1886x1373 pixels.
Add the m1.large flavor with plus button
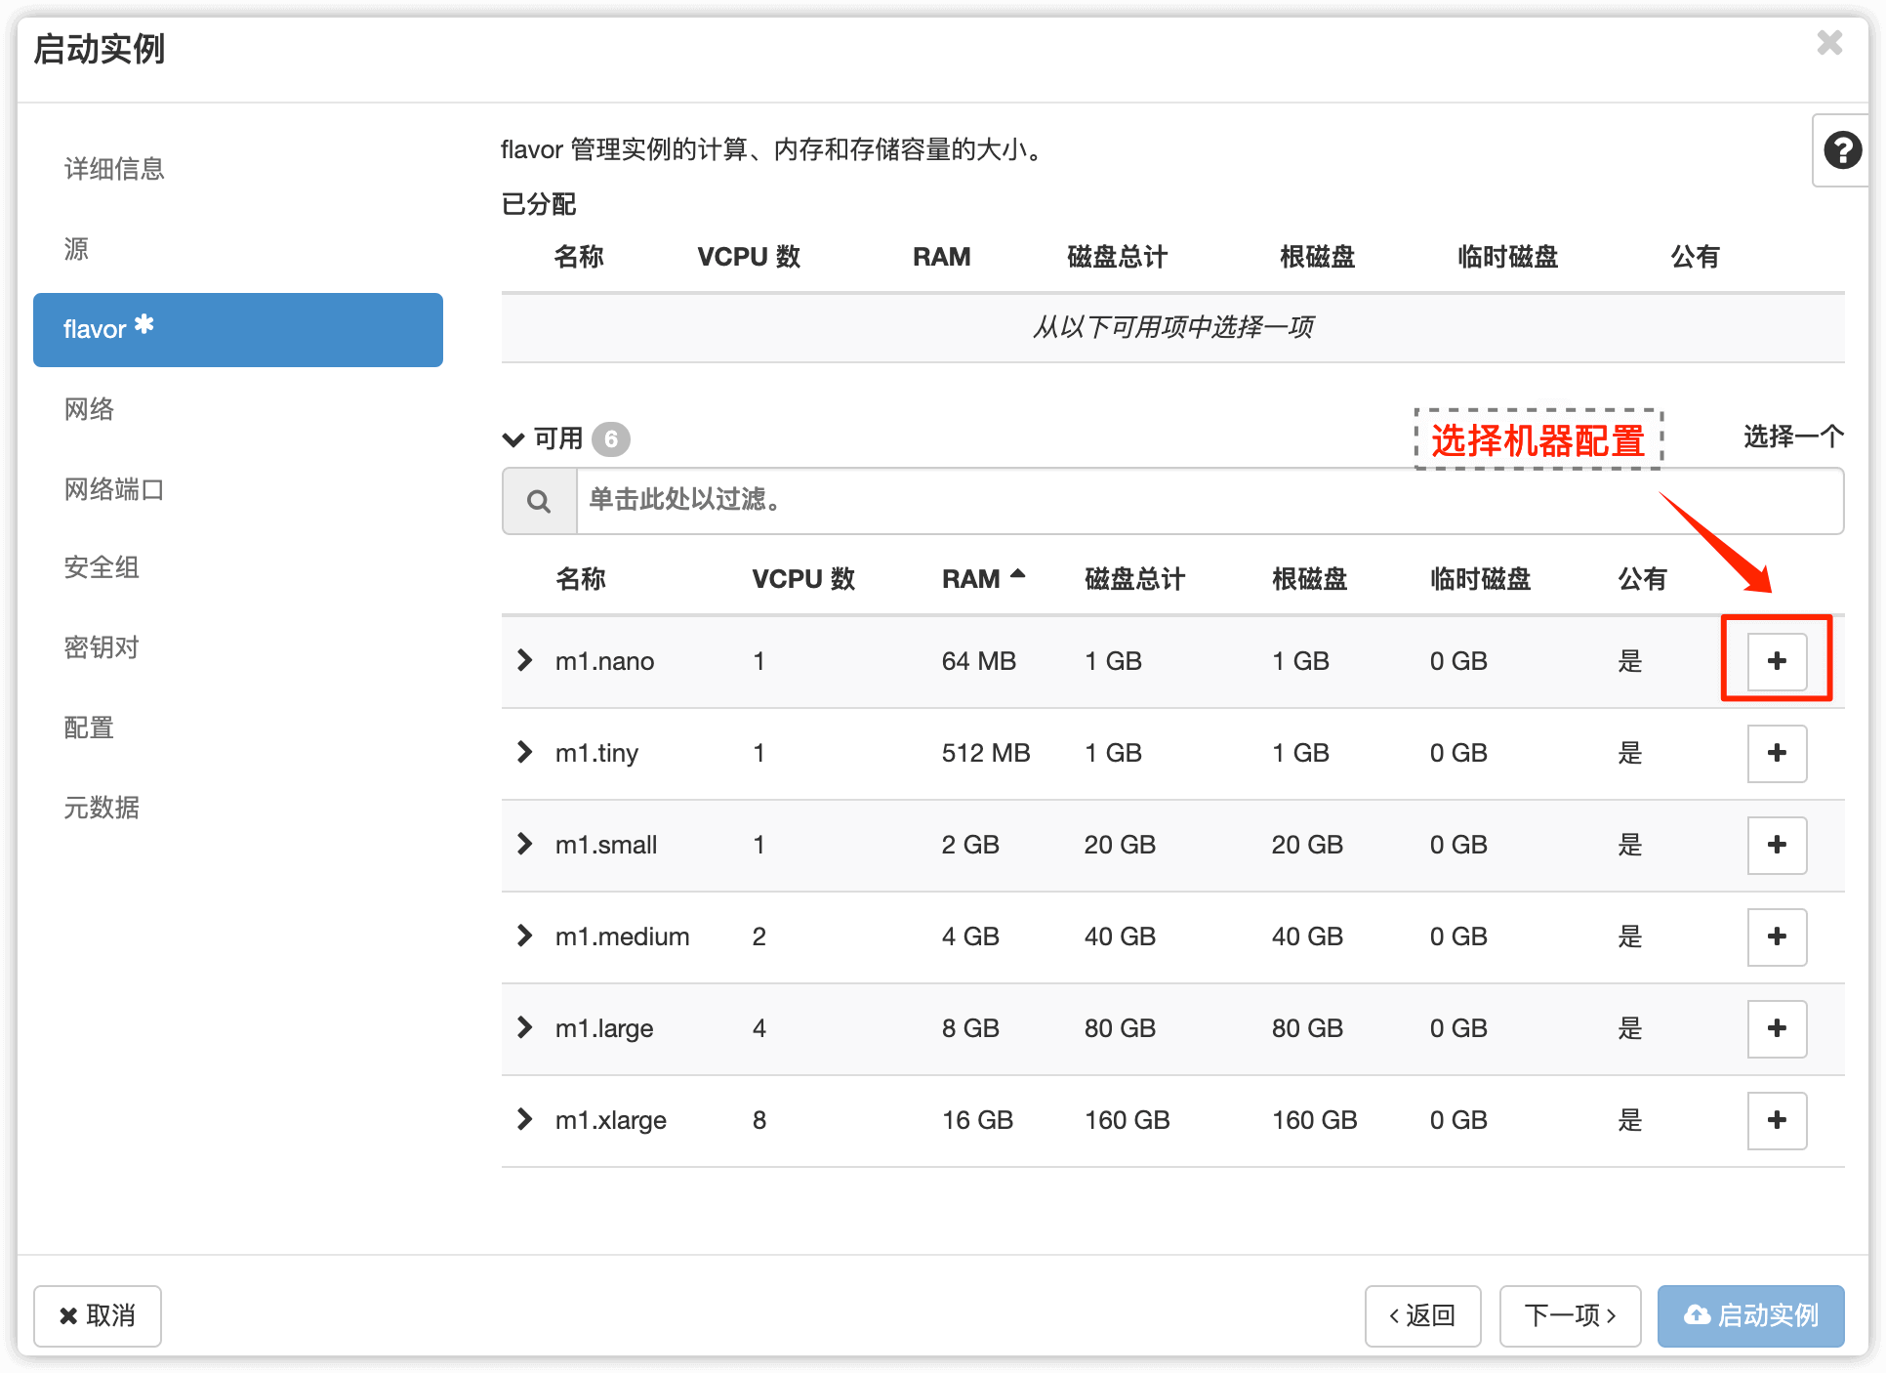click(1776, 1028)
